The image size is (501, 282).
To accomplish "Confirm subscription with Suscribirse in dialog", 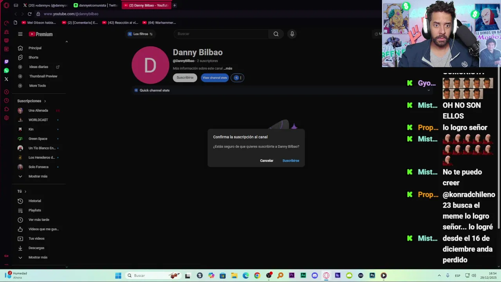I will coord(291,161).
